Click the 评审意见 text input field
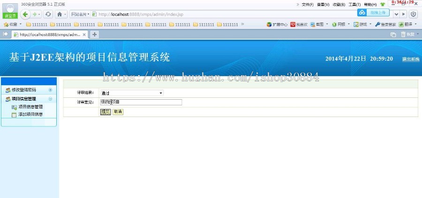The height and width of the screenshot is (198, 422). [x=141, y=102]
